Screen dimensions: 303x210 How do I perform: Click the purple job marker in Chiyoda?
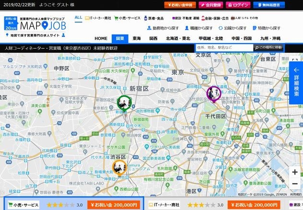coord(212,93)
